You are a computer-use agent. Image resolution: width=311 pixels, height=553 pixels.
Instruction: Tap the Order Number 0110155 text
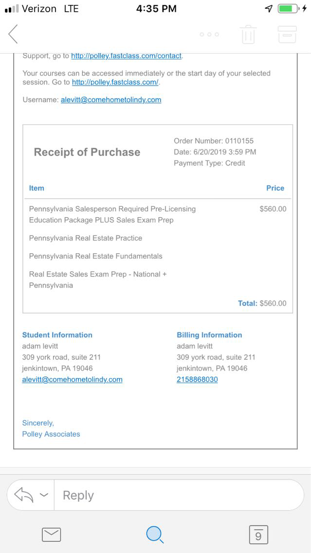[214, 141]
